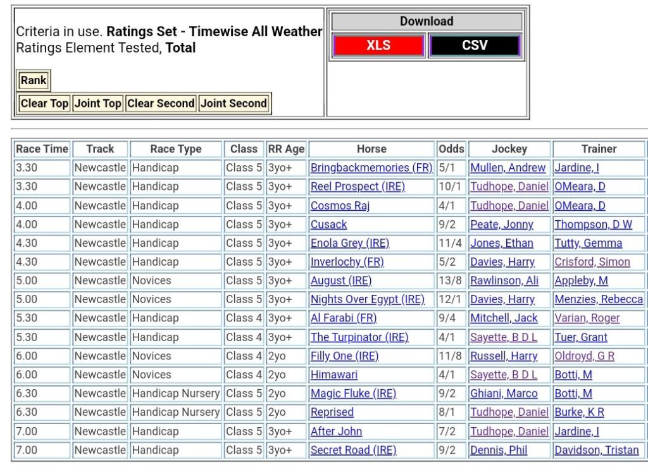Choose the Joint Second filter
Viewport: 648px width, 467px height.
(x=234, y=103)
